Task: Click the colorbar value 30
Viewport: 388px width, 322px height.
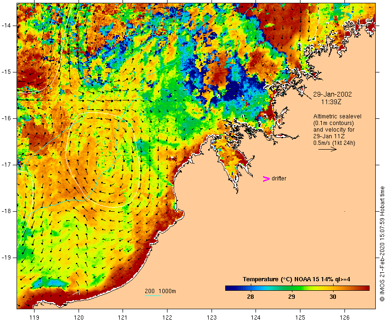Action: pyautogui.click(x=333, y=296)
